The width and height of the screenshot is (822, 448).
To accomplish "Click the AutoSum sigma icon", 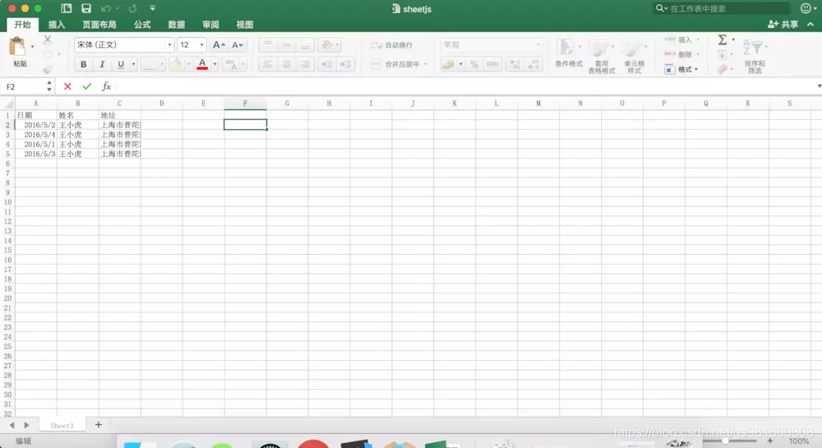I will 723,39.
